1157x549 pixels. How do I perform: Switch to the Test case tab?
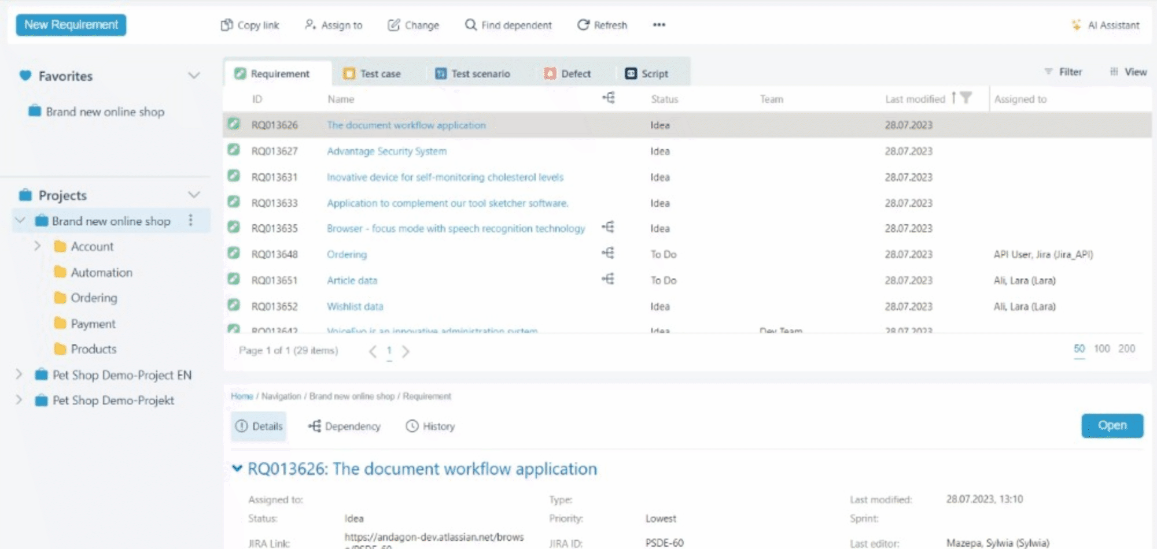[372, 73]
